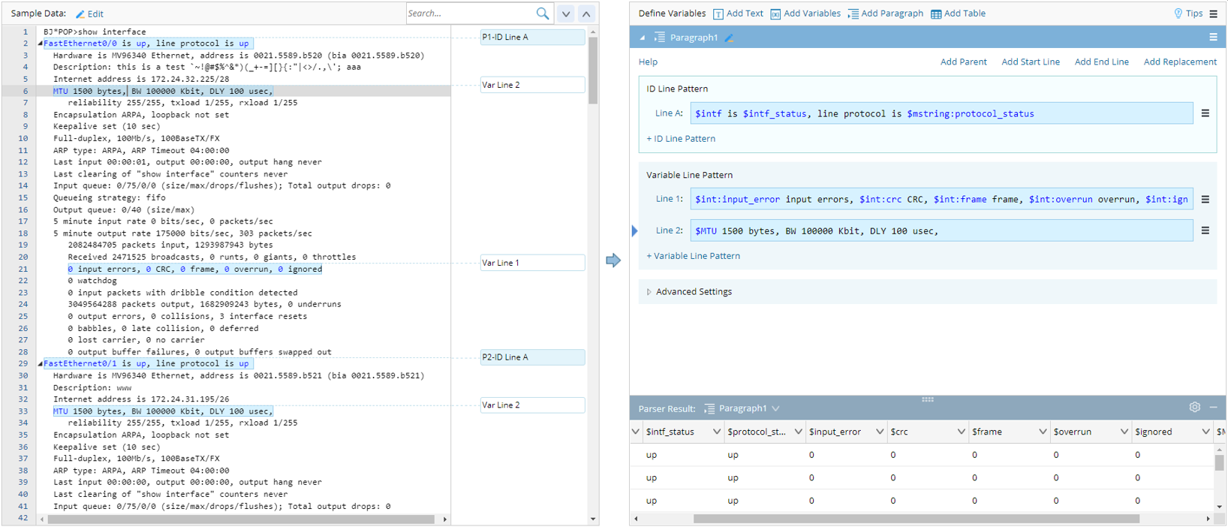Click the magnifier search icon
The height and width of the screenshot is (527, 1228).
543,14
